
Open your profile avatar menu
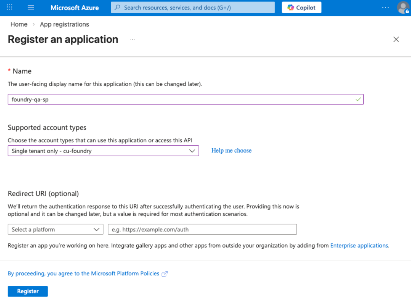pyautogui.click(x=403, y=8)
